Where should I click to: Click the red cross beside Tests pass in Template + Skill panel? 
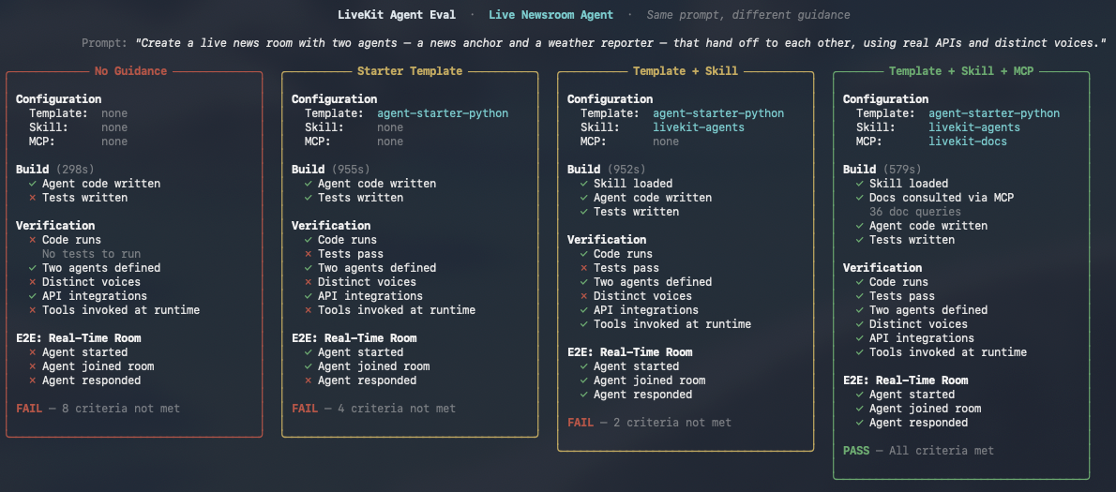[583, 268]
